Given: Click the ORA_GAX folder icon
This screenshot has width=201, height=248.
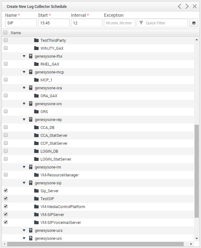Looking at the screenshot, I should coord(36,96).
